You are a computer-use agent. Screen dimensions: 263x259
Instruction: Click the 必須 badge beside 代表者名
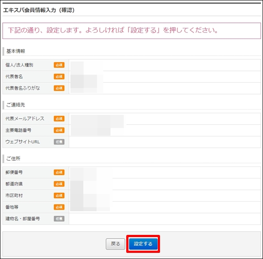(x=59, y=77)
